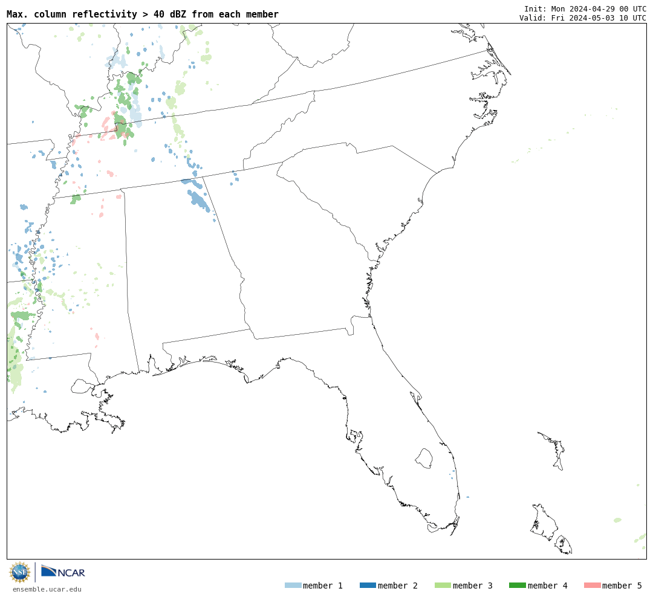This screenshot has width=653, height=597.
Task: Click the 'Max. column reflectivity > 40 dBZ' title
Action: pos(143,14)
